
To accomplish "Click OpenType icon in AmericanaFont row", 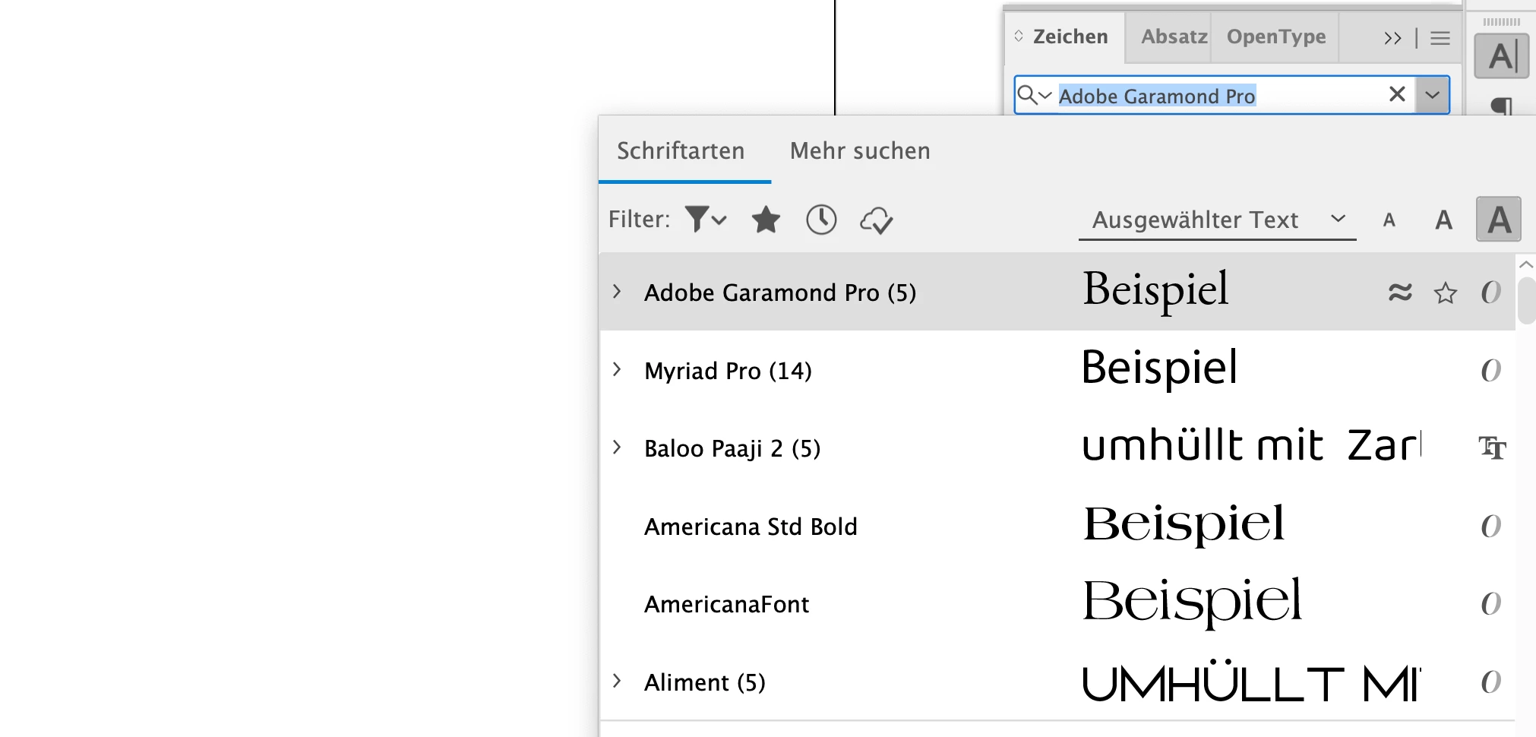I will [1491, 603].
